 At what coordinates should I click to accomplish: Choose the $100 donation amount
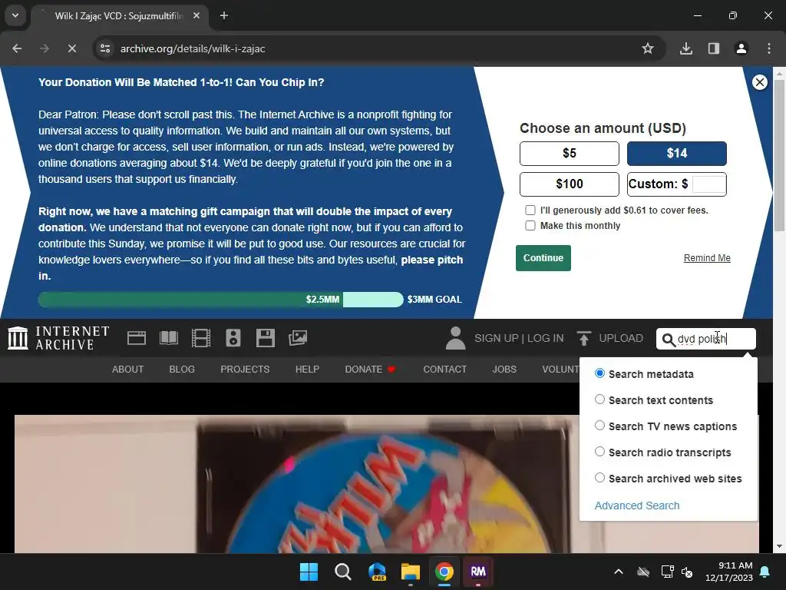570,184
